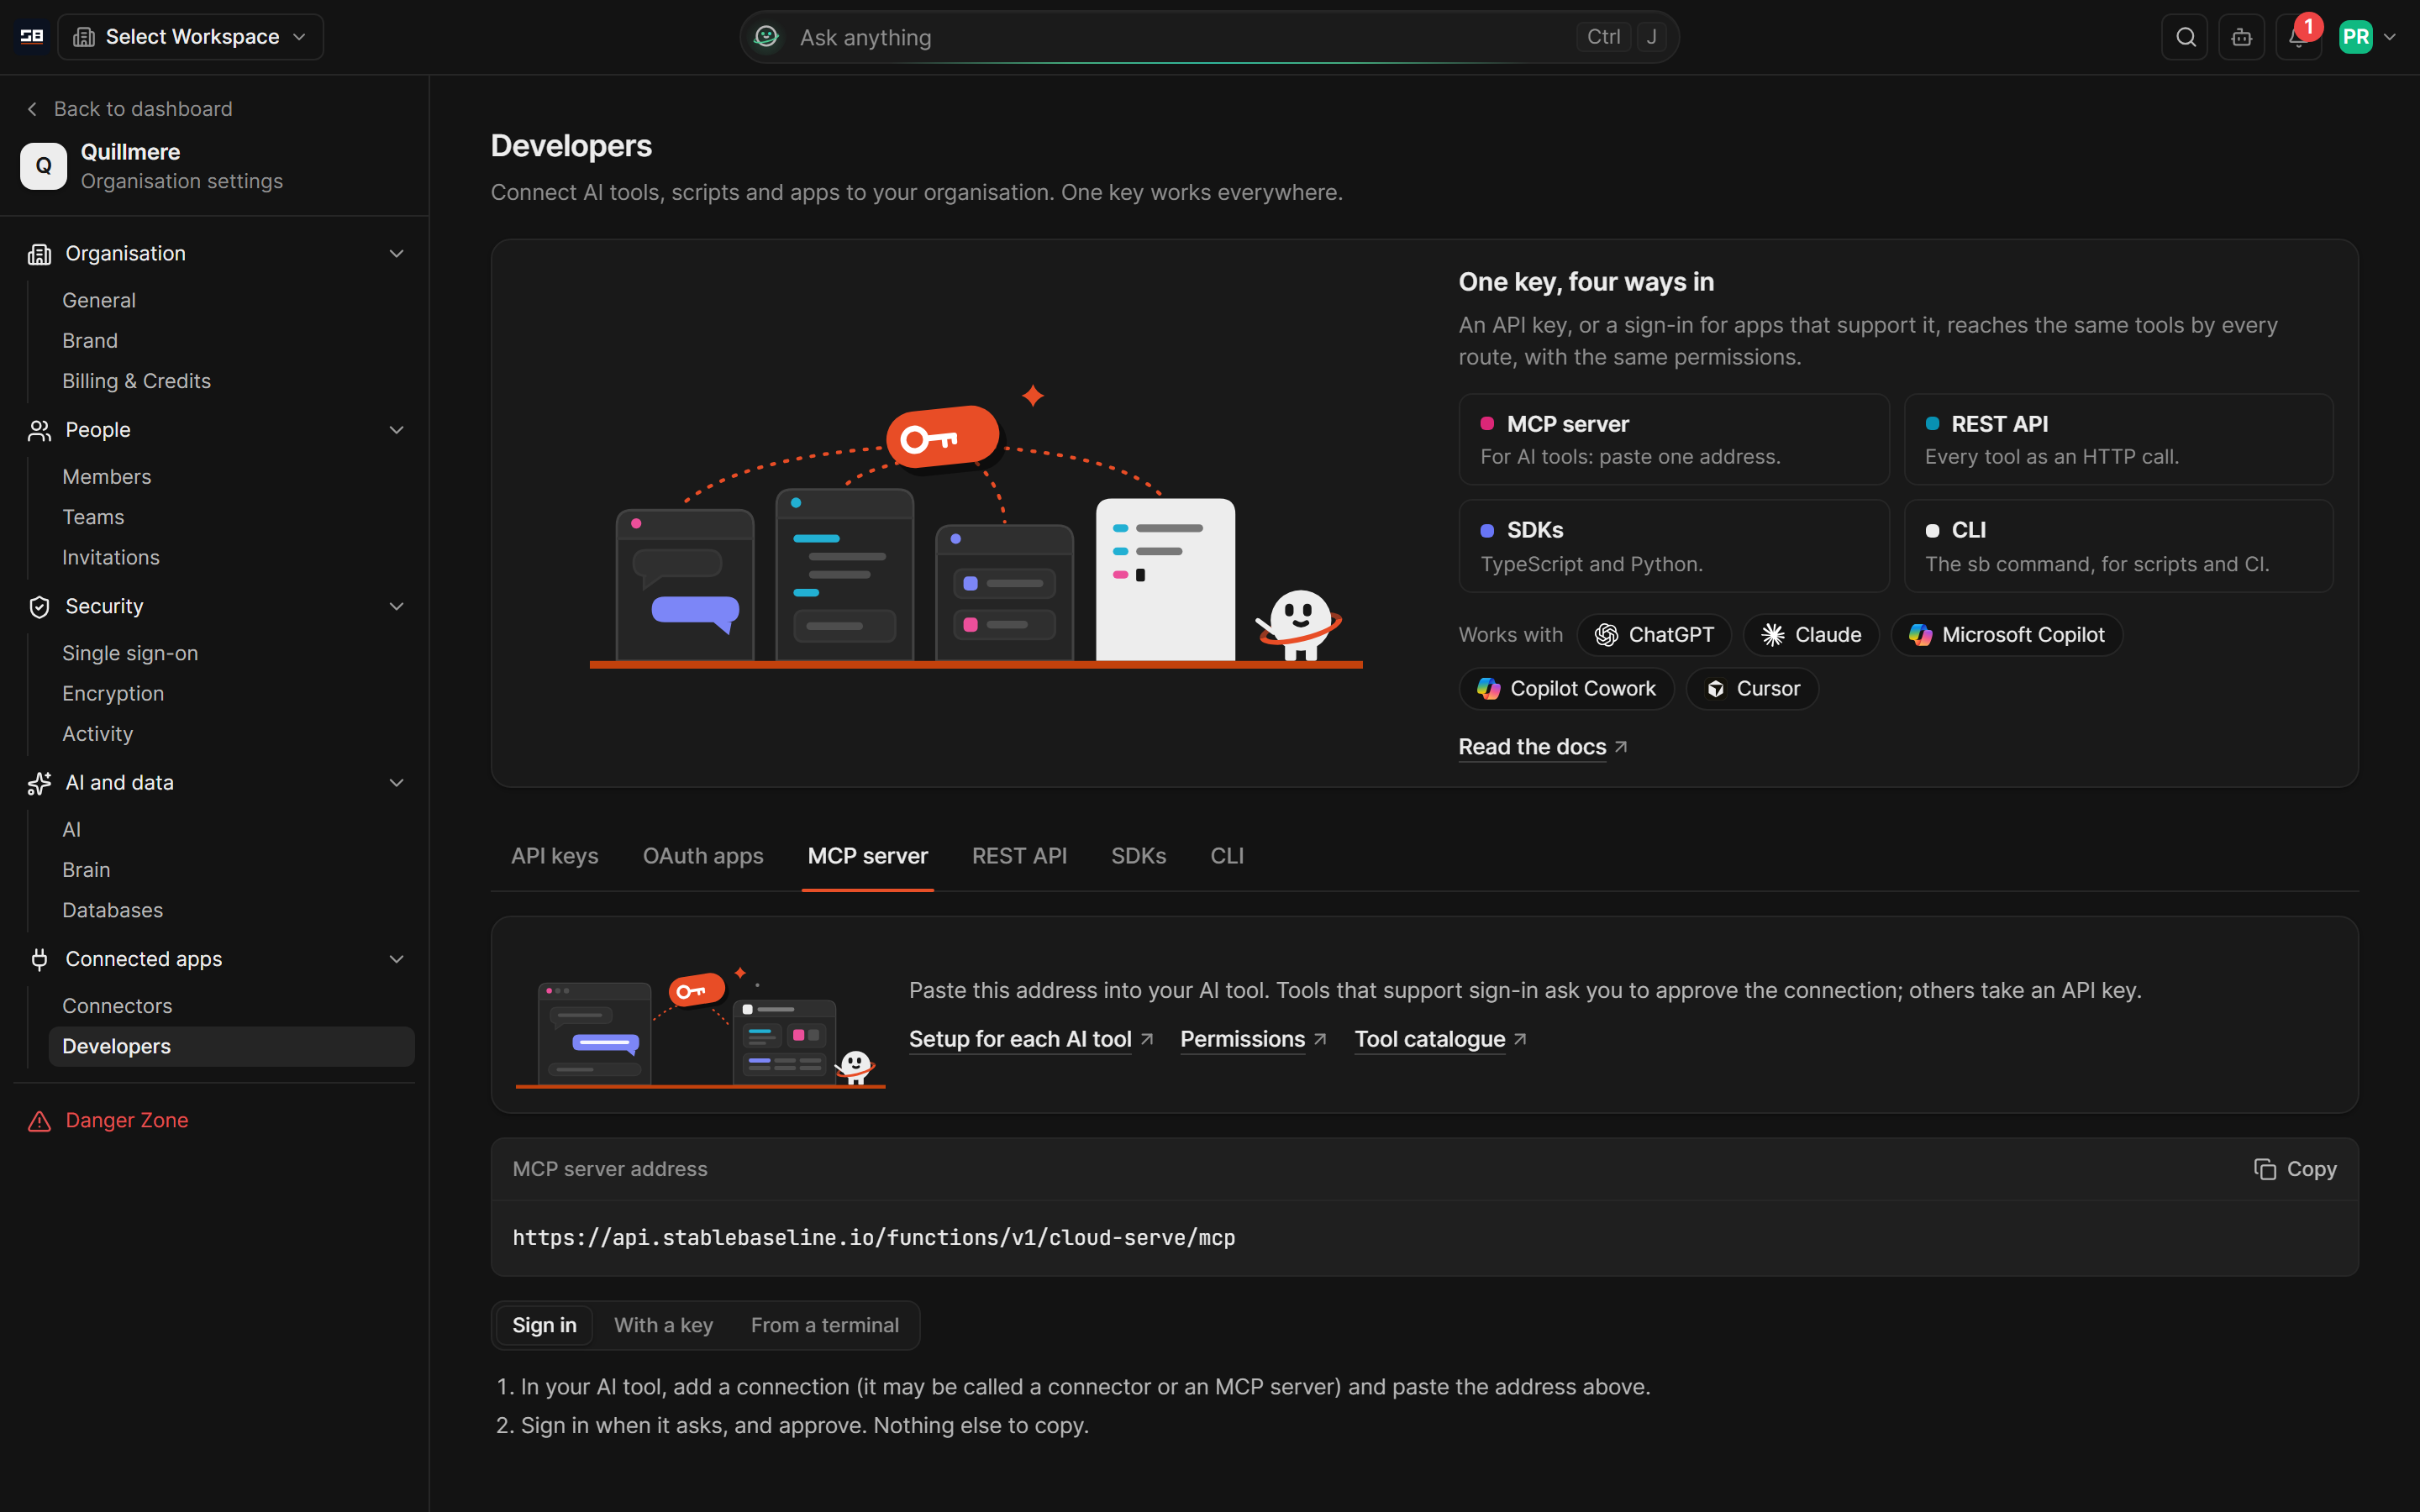Click the MCP server address URL text
The height and width of the screenshot is (1512, 2420).
(874, 1238)
